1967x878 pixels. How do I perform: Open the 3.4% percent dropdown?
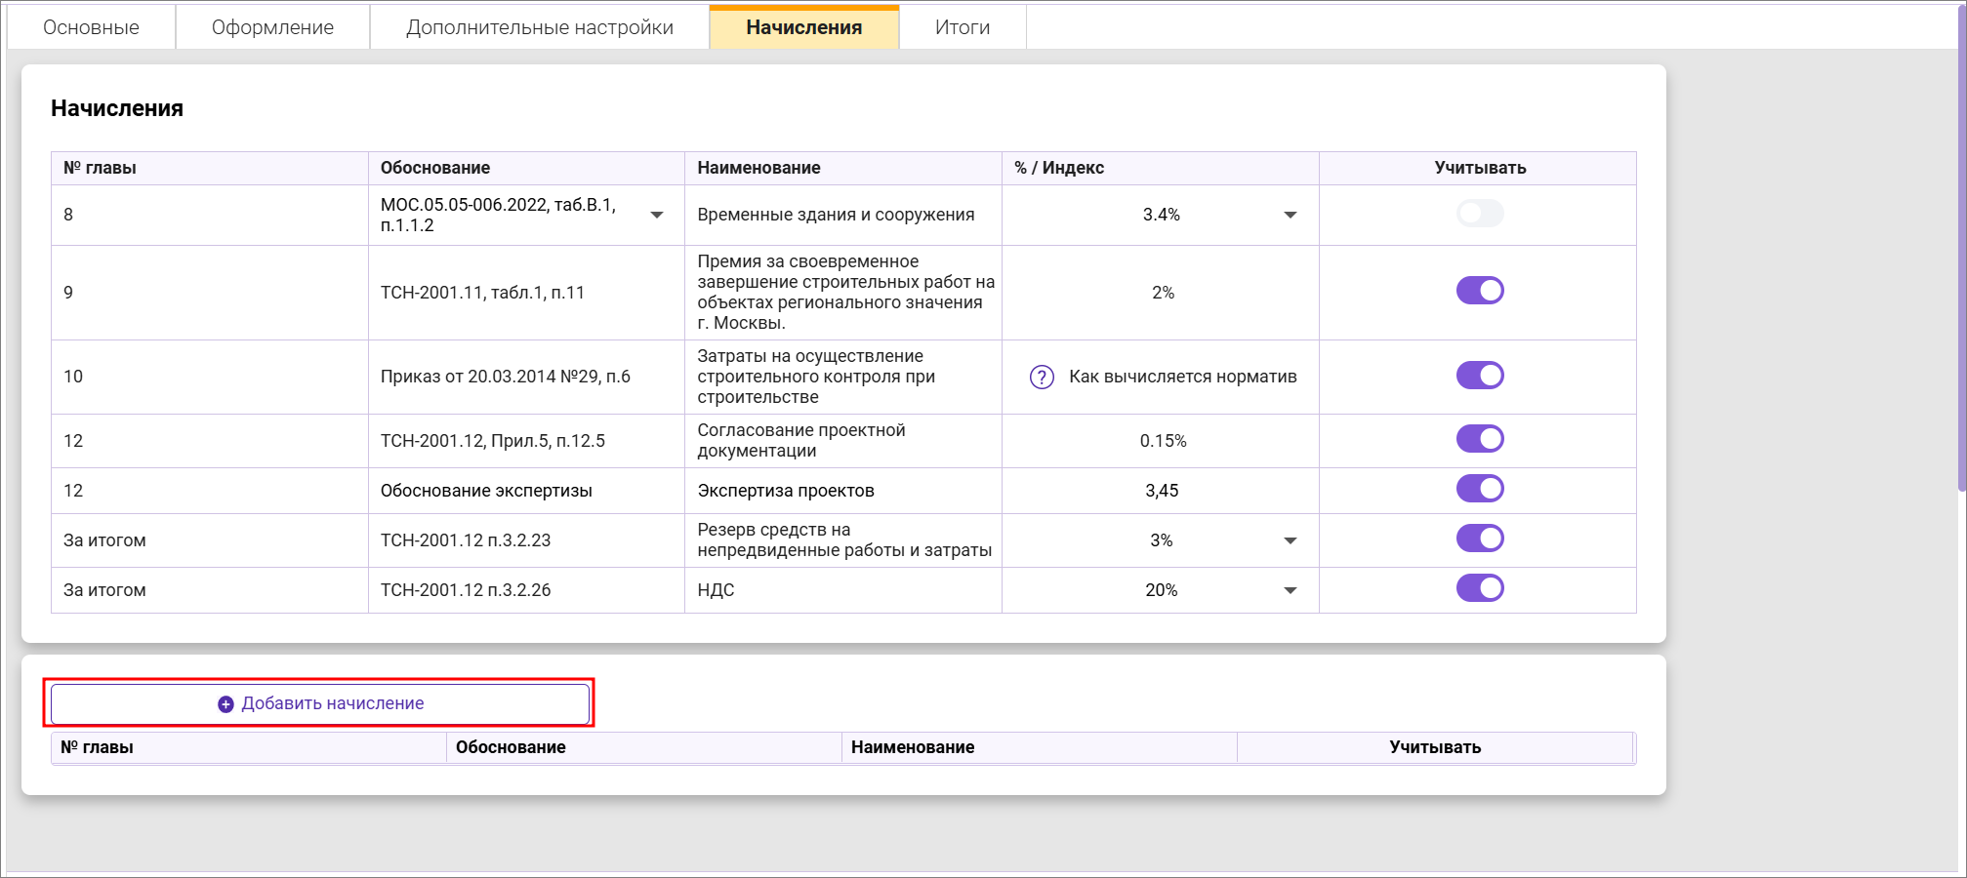point(1290,215)
